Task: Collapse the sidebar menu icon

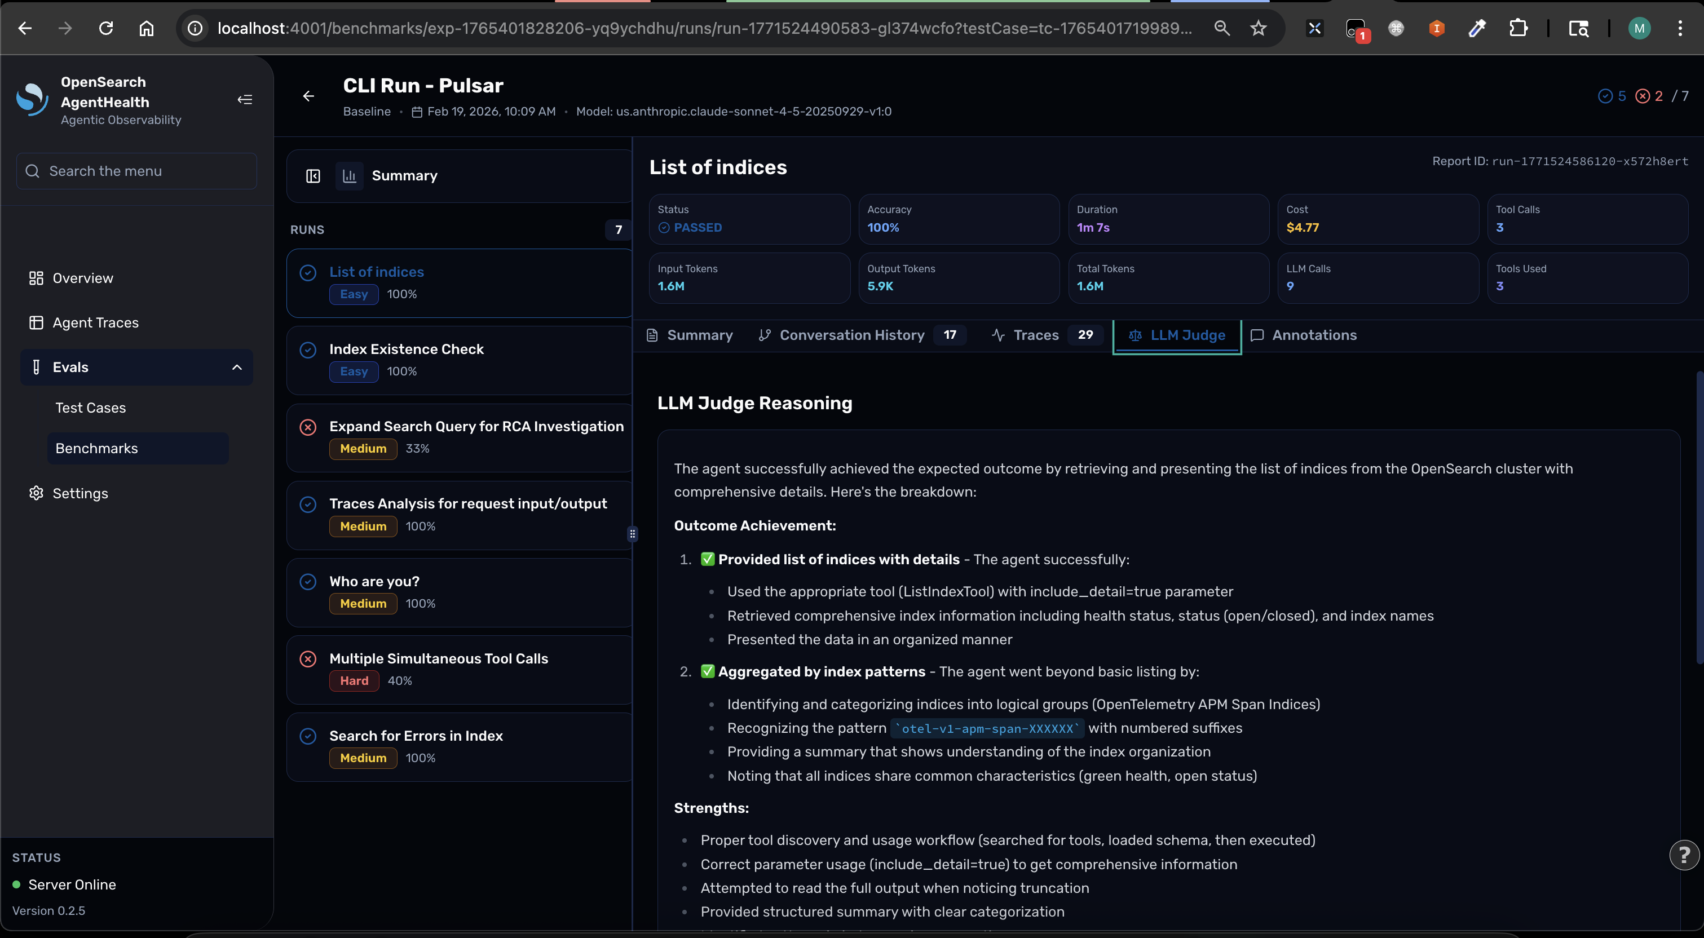Action: 245,100
